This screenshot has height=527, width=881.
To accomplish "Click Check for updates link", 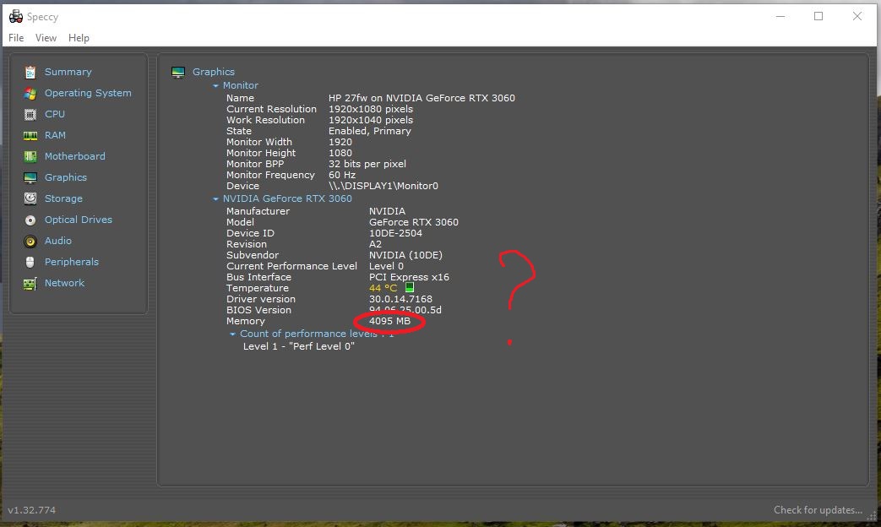I will pos(818,510).
